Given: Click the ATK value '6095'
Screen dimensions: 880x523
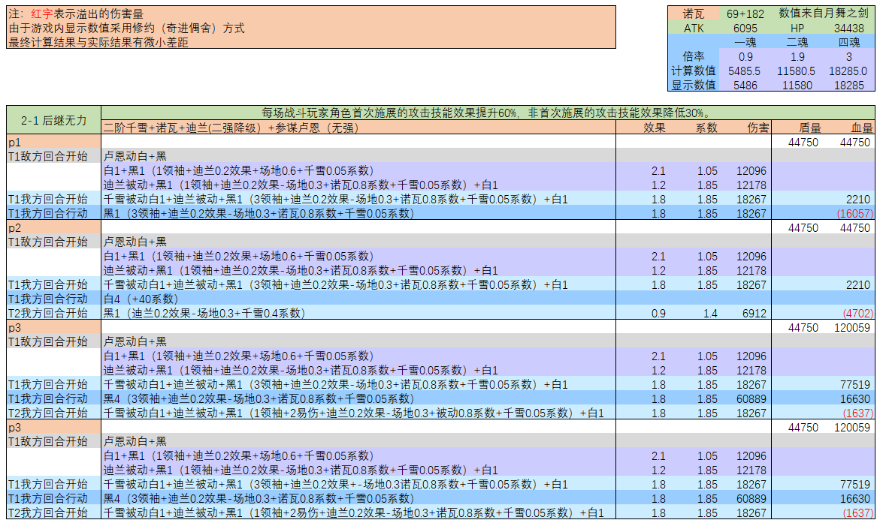Looking at the screenshot, I should point(745,28).
